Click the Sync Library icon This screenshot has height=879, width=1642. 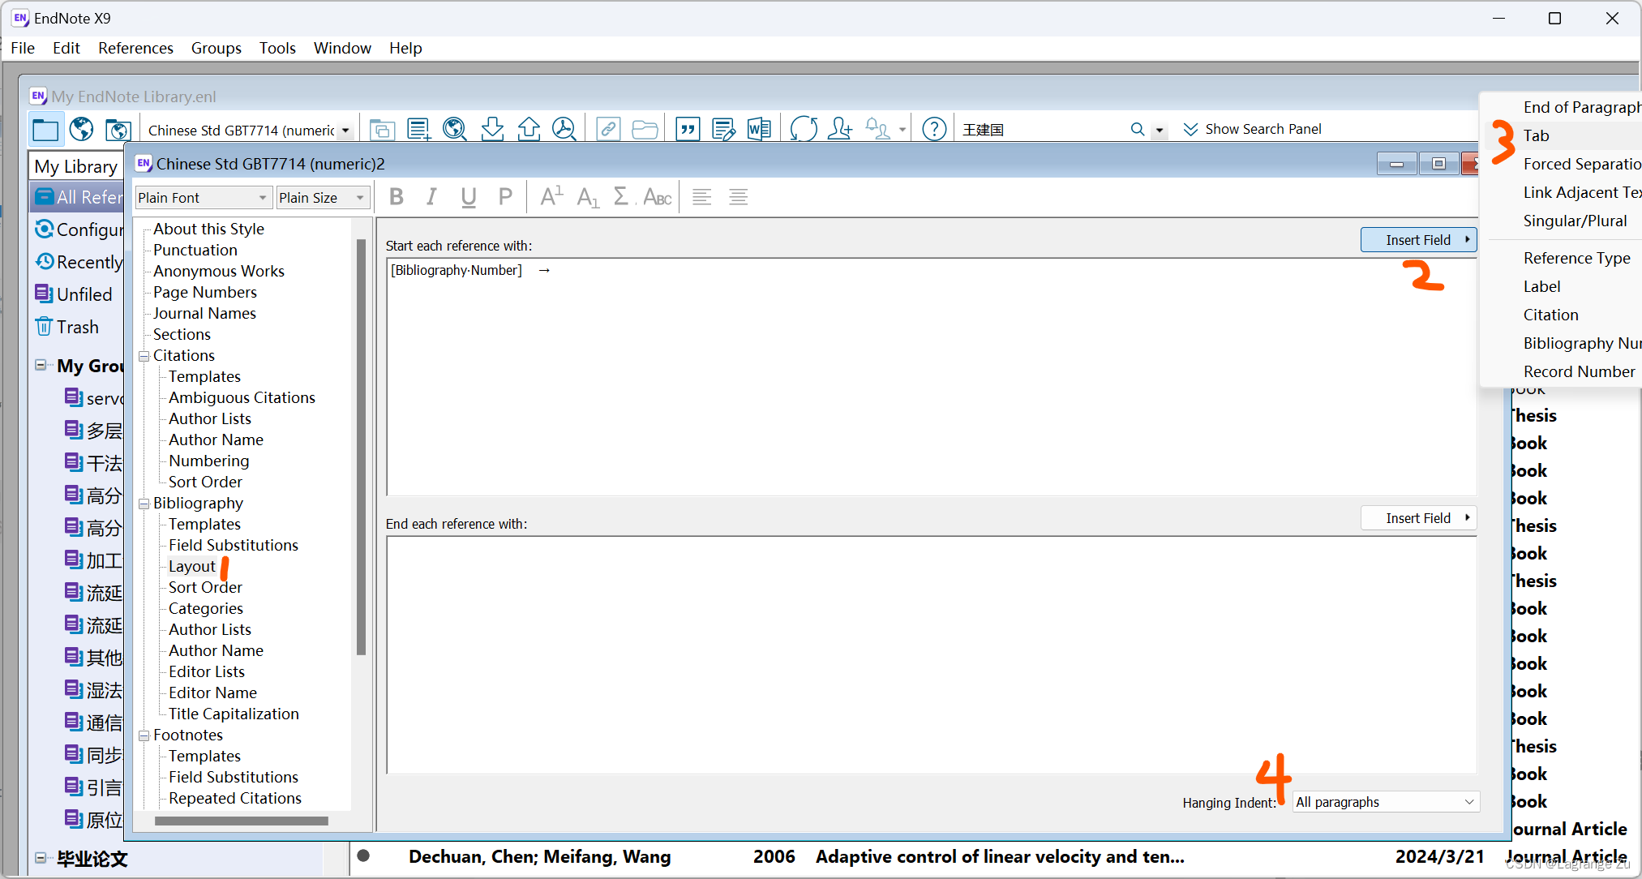[x=804, y=129]
